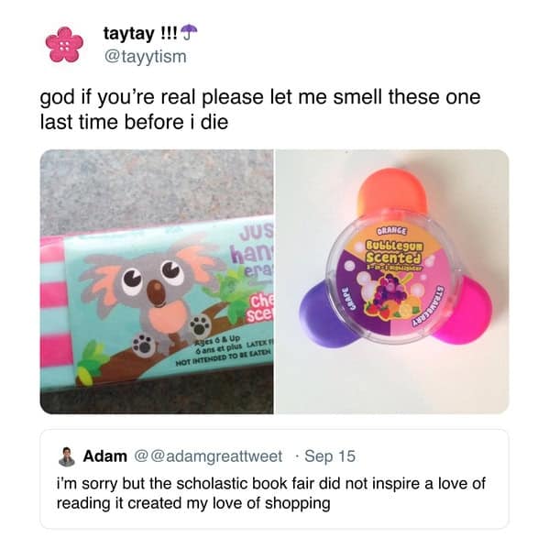This screenshot has width=549, height=549.
Task: Click the @adamgreattweet handle
Action: coord(208,456)
